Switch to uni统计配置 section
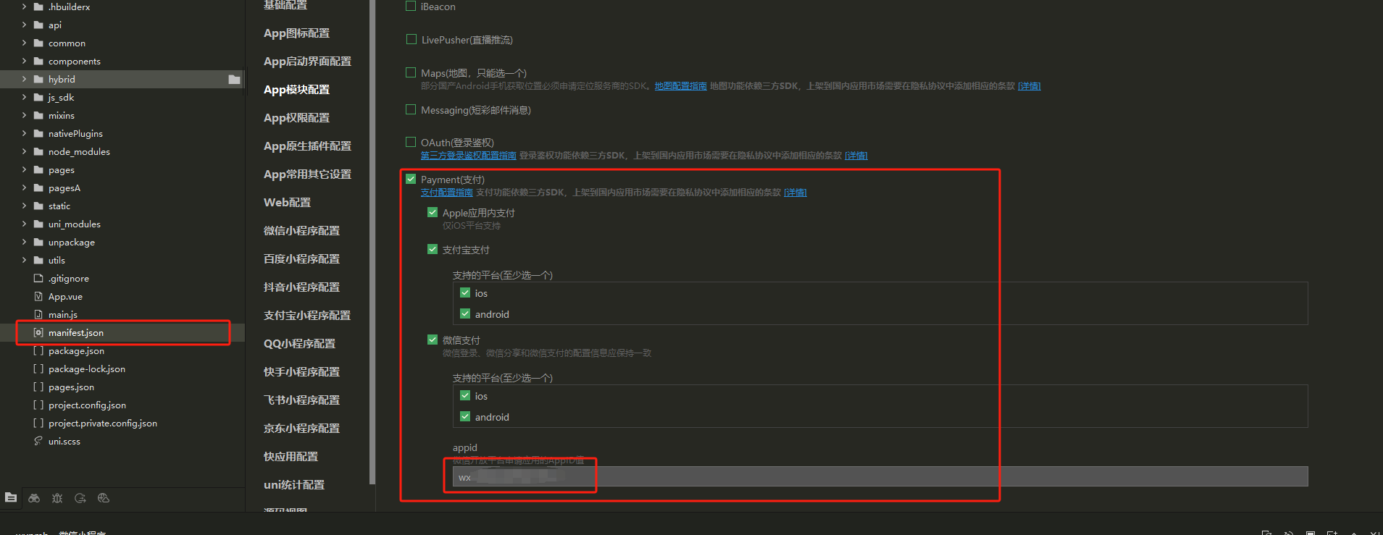Viewport: 1383px width, 535px height. coord(294,485)
